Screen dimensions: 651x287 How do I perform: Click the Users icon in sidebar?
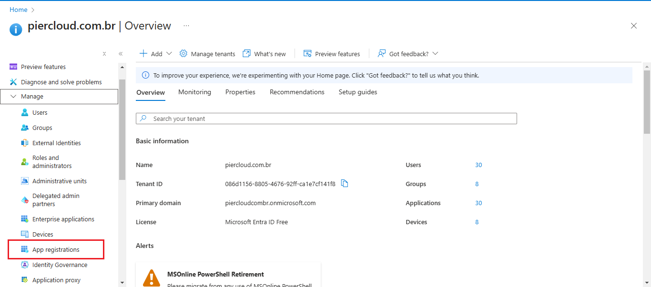pyautogui.click(x=25, y=113)
